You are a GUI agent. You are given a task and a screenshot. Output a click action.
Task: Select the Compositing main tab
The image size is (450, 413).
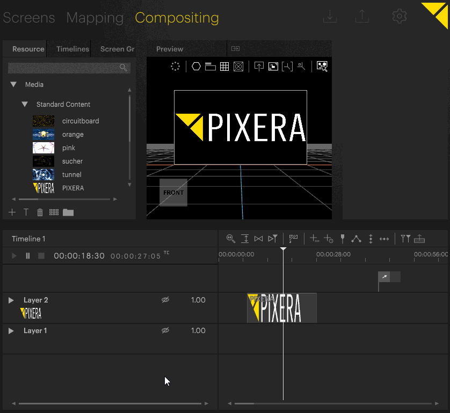pyautogui.click(x=177, y=18)
